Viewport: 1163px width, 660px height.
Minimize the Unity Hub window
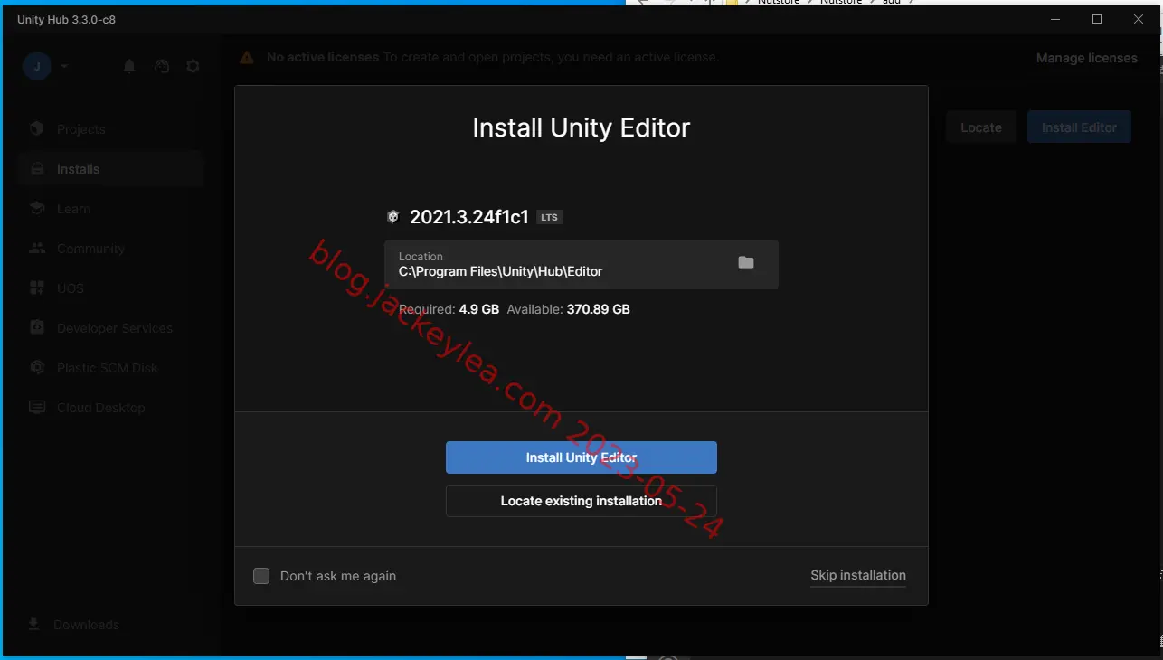[x=1054, y=19]
